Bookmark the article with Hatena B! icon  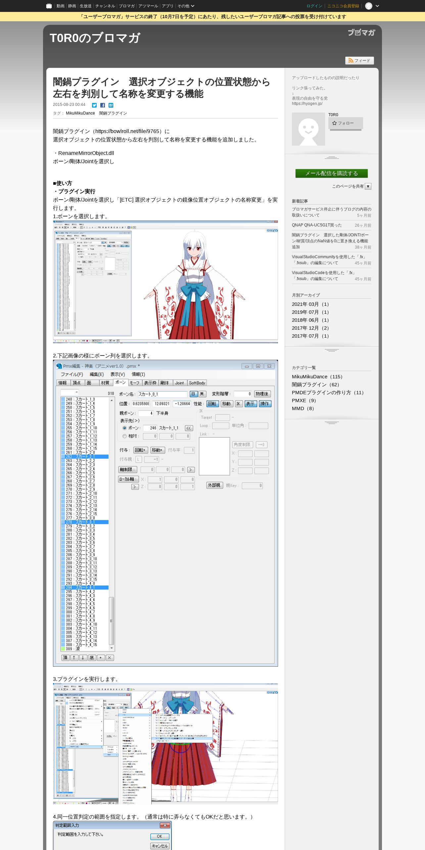[x=111, y=105]
